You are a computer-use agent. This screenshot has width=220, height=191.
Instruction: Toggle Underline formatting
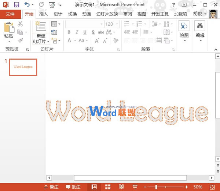pos(85,32)
